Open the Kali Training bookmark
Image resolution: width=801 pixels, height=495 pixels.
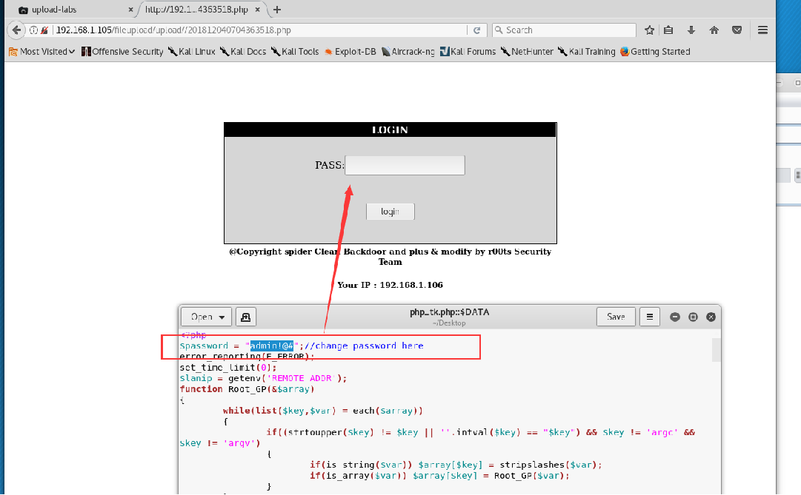point(586,52)
